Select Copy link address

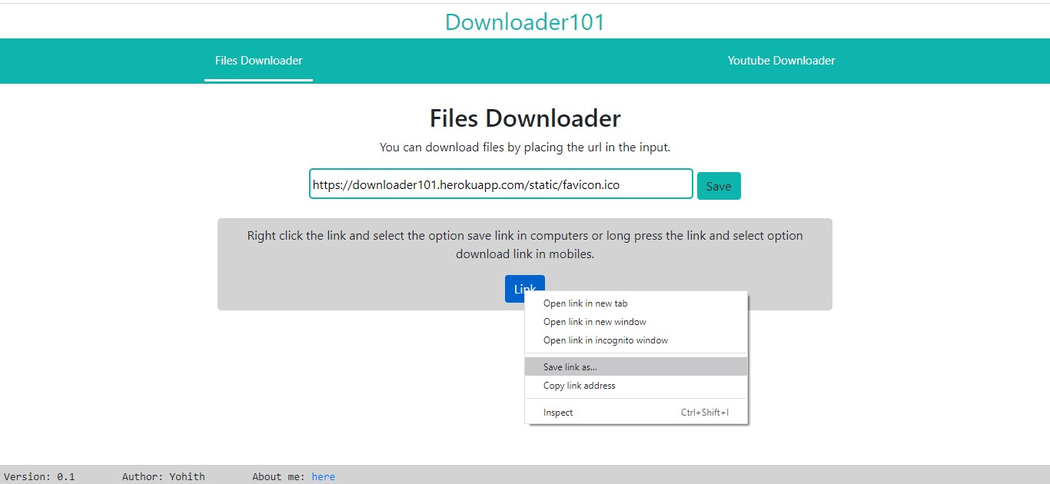[636, 386]
